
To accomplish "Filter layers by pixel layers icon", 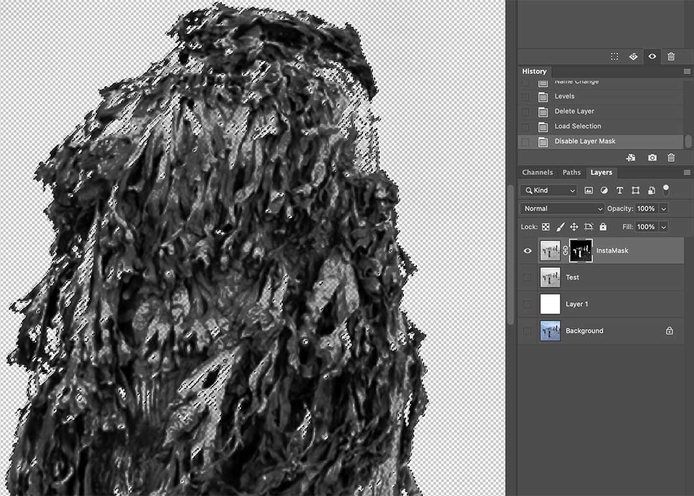I will pos(588,190).
